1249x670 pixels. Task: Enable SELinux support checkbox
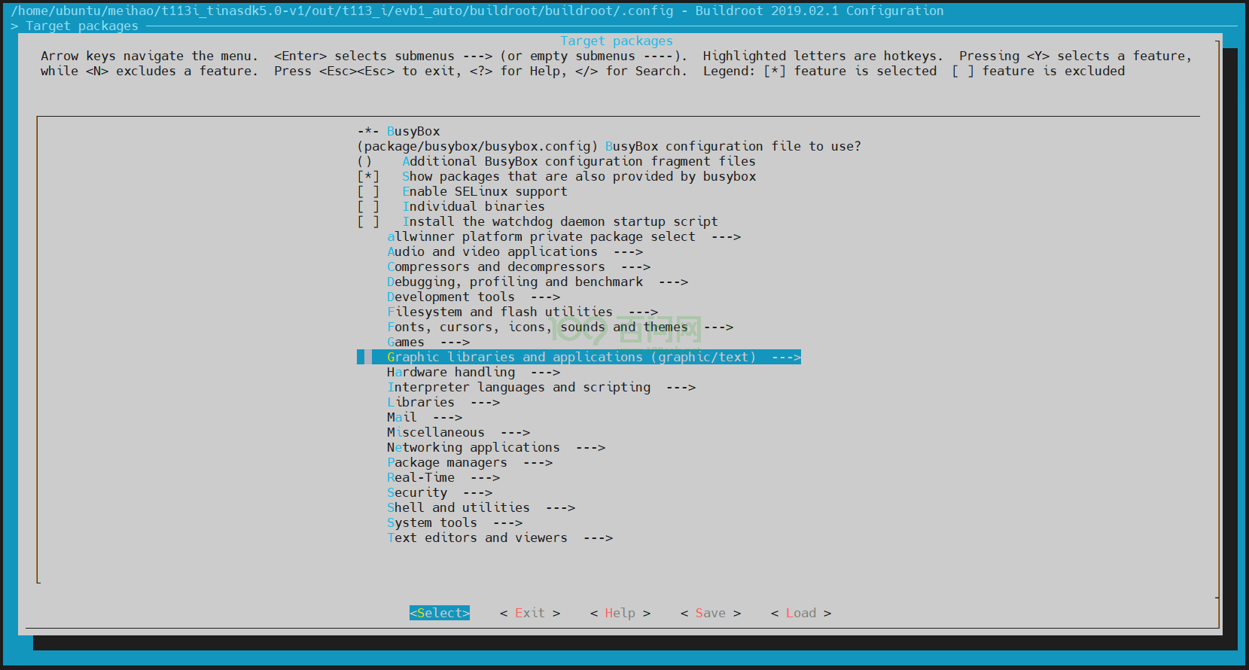tap(368, 192)
